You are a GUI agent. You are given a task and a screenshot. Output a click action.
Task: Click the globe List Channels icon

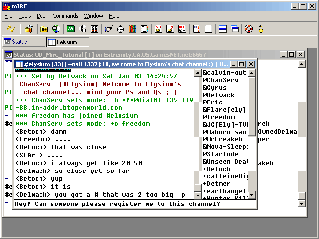click(x=56, y=29)
